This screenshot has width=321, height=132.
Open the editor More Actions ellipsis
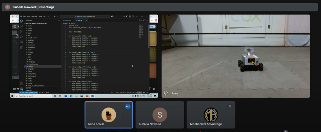(146, 20)
